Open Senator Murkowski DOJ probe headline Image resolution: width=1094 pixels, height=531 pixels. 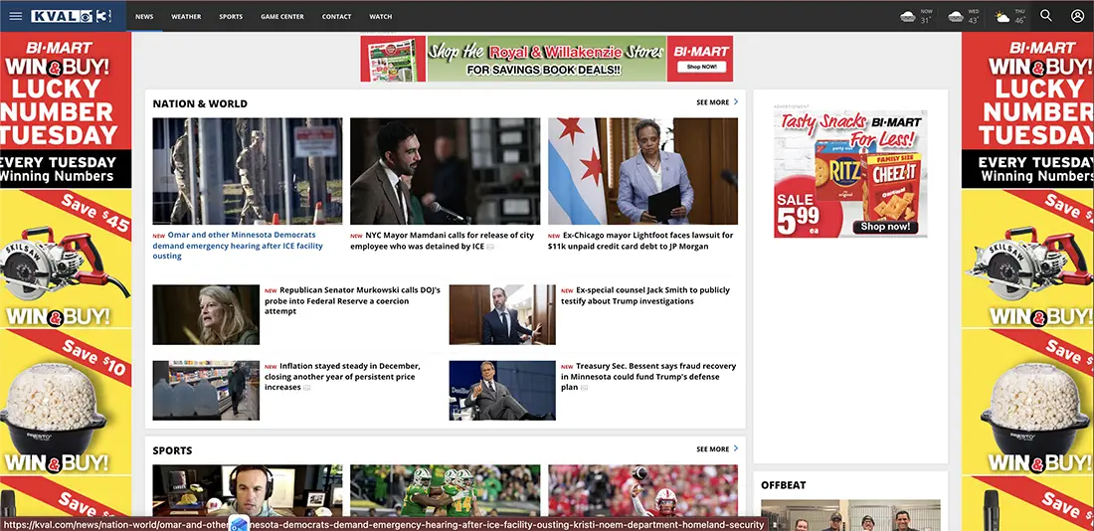(352, 300)
